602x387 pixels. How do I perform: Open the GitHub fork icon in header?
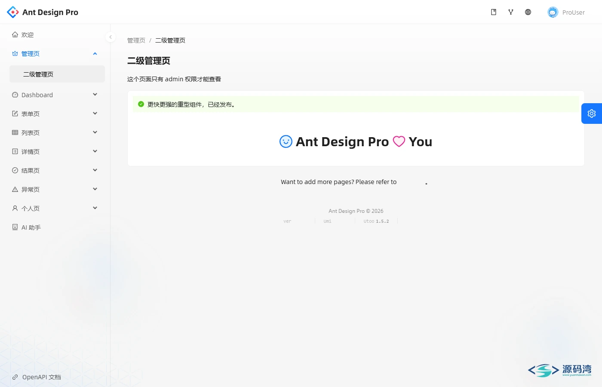(x=511, y=12)
